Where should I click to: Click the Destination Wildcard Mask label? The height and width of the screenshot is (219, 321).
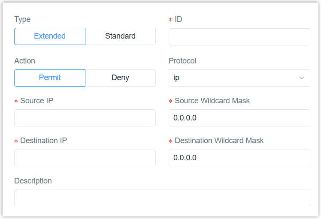(219, 141)
